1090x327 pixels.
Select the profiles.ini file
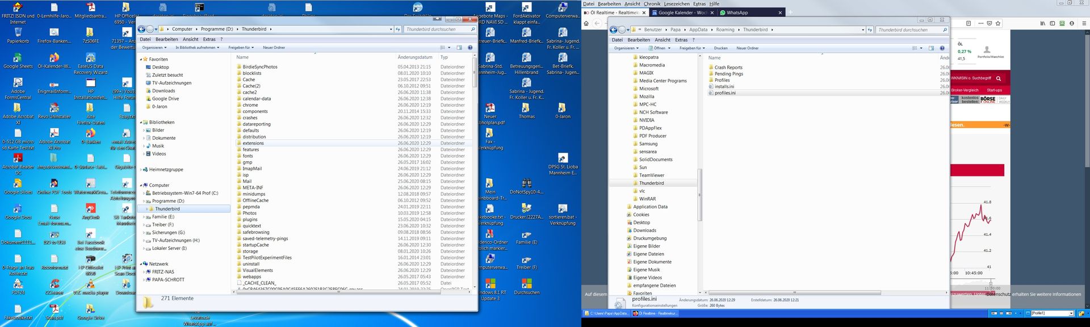(725, 93)
